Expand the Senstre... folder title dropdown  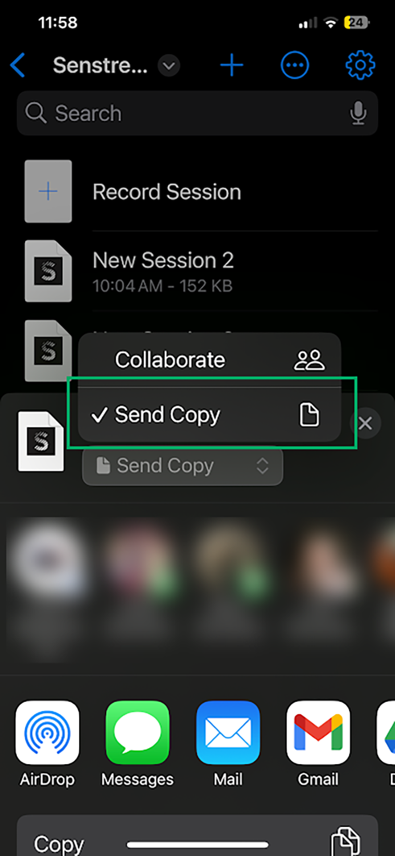click(x=169, y=66)
